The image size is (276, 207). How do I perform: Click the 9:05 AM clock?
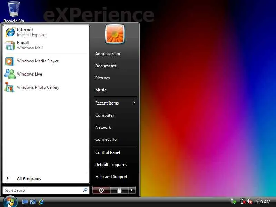tap(263, 201)
